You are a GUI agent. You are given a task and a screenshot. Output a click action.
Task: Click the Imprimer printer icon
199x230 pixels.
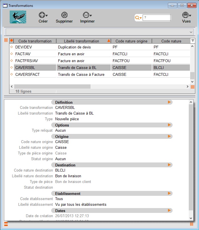coord(86,15)
